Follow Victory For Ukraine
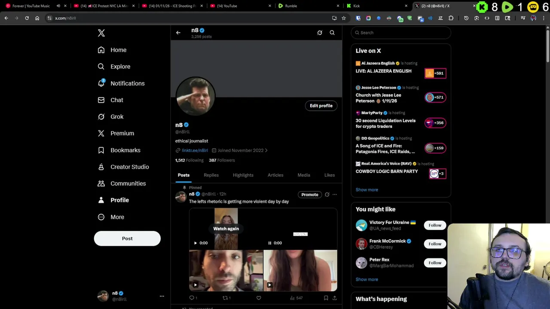 [x=435, y=225]
